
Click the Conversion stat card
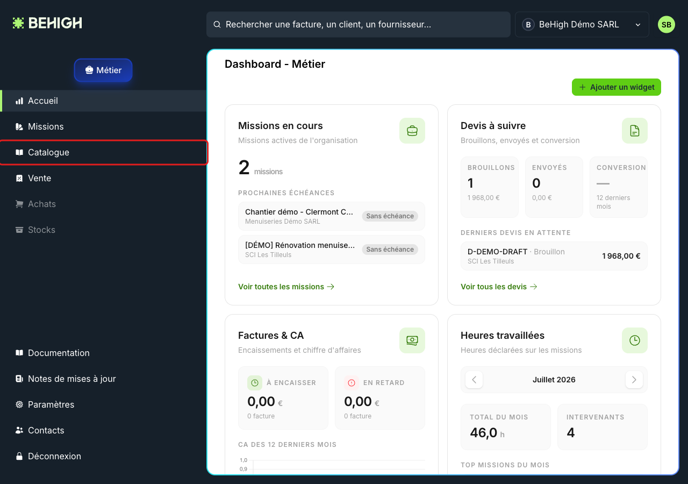coord(619,187)
